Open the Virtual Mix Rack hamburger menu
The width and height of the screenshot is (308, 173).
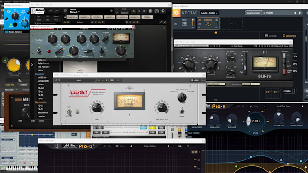(x=65, y=11)
